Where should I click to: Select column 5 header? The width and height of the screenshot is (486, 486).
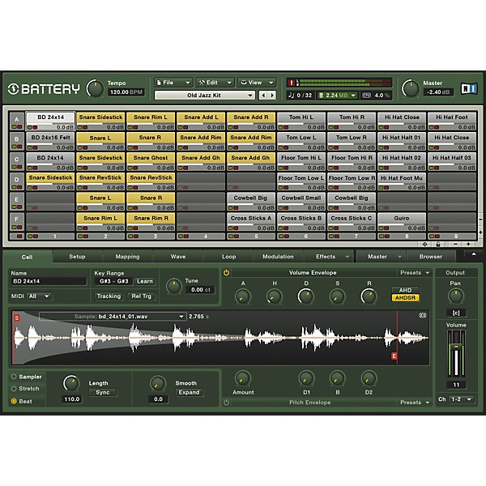[251, 237]
